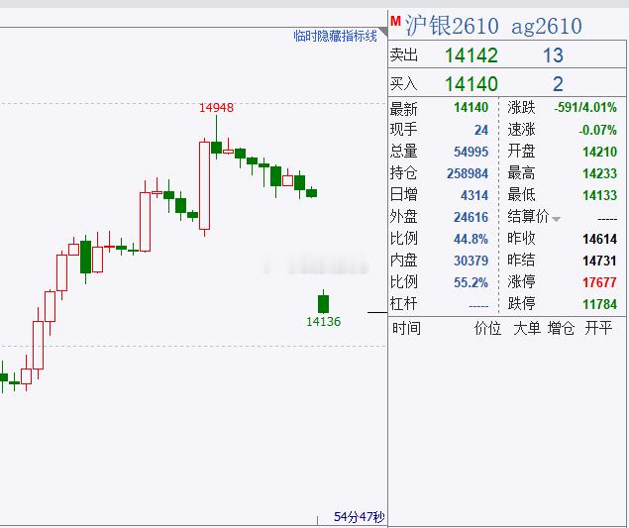Click the 涨跌 value -591/4.01%
The image size is (629, 528).
[585, 108]
